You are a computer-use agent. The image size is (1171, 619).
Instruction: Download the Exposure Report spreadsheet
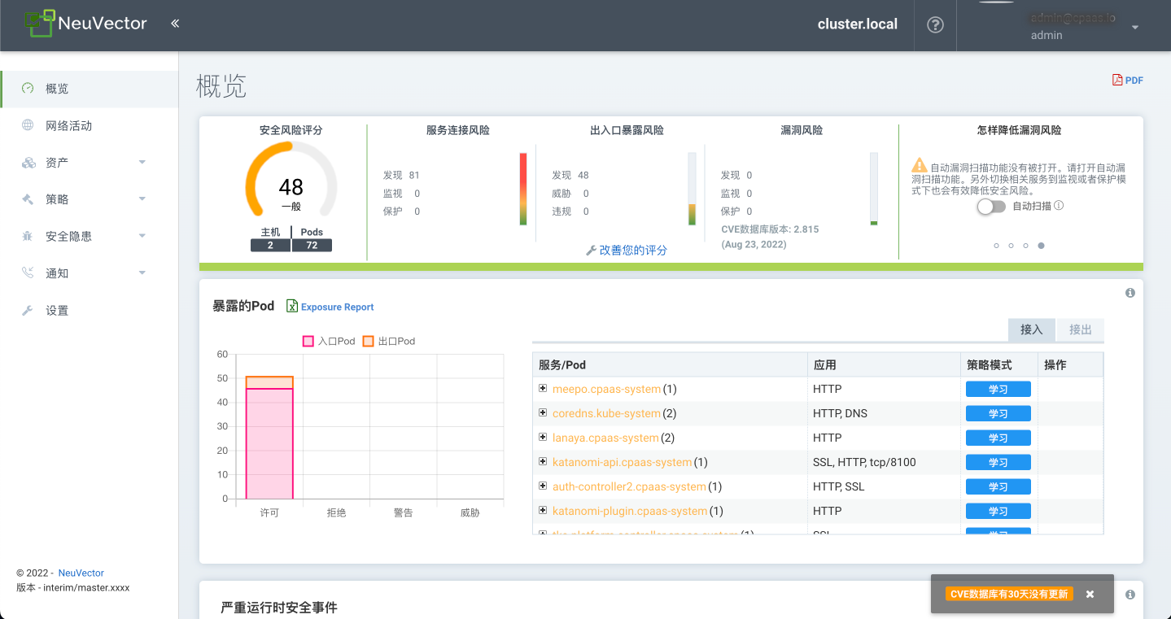tap(330, 307)
